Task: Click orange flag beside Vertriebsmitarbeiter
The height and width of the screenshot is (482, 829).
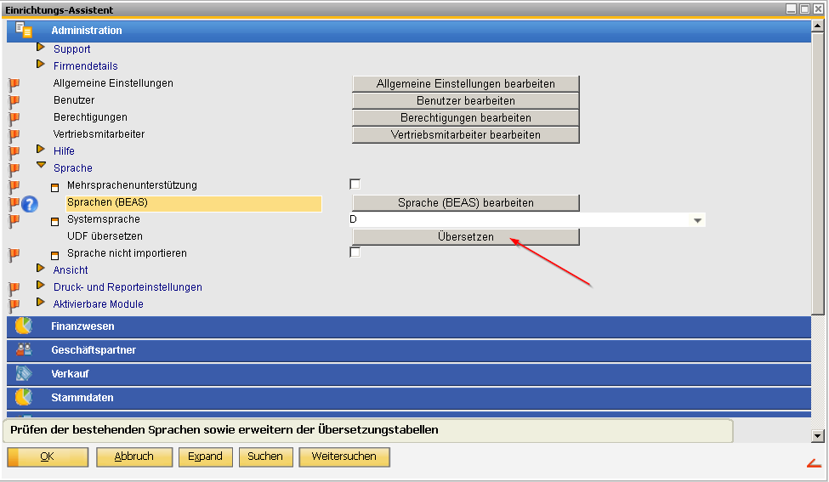Action: [x=14, y=135]
